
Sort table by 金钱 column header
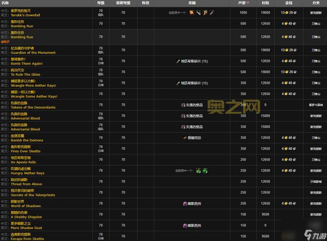click(288, 3)
